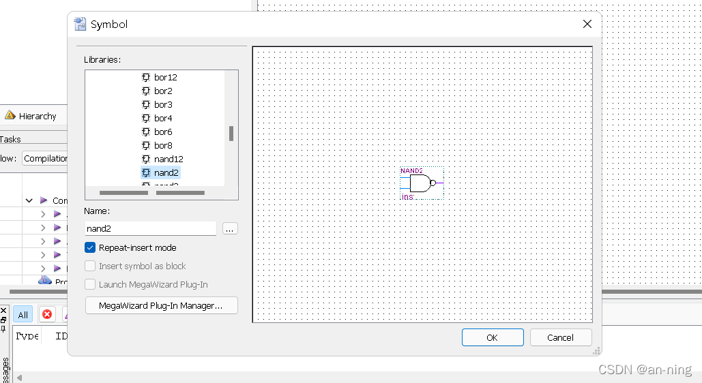
Task: Open the Flow Compilation dropdown
Action: (45, 158)
